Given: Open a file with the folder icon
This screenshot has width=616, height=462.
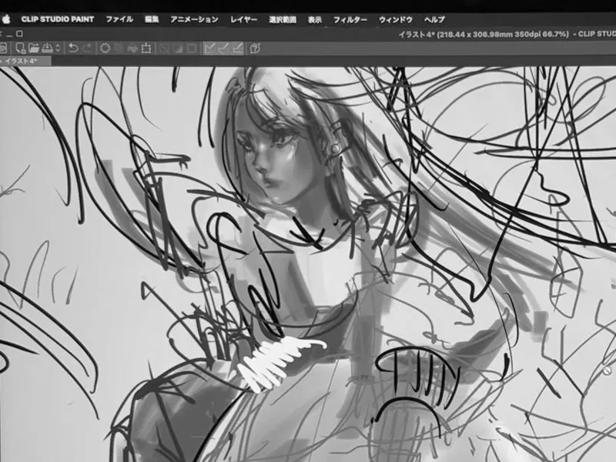Looking at the screenshot, I should pos(34,48).
